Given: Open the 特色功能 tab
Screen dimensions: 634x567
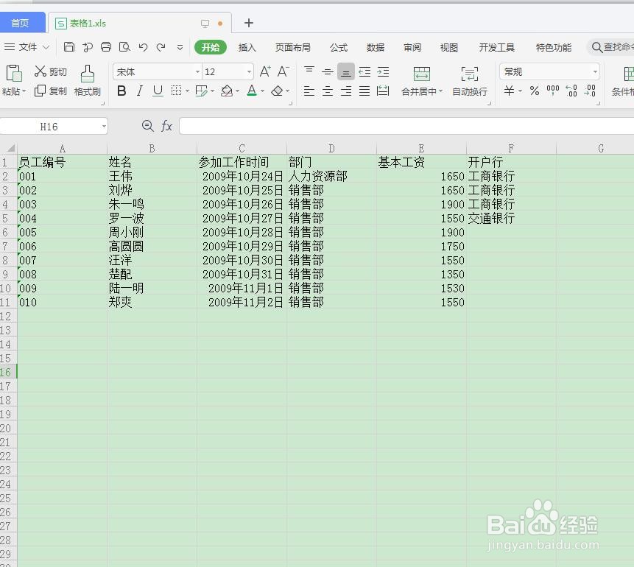Looking at the screenshot, I should coord(554,47).
